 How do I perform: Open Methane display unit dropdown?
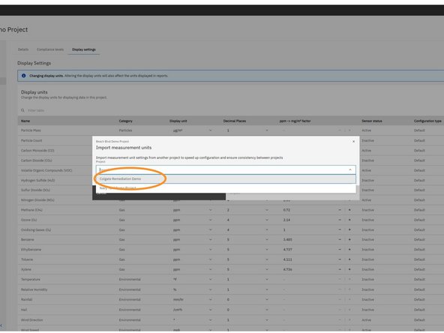(x=210, y=210)
